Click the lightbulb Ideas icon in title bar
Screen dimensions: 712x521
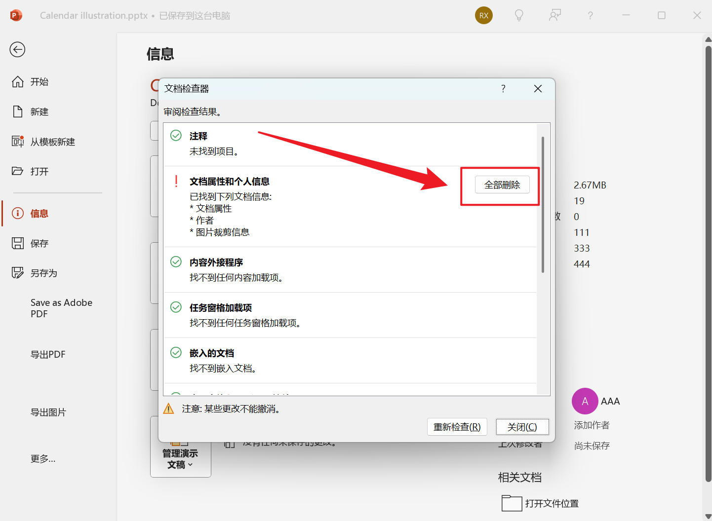coord(519,15)
